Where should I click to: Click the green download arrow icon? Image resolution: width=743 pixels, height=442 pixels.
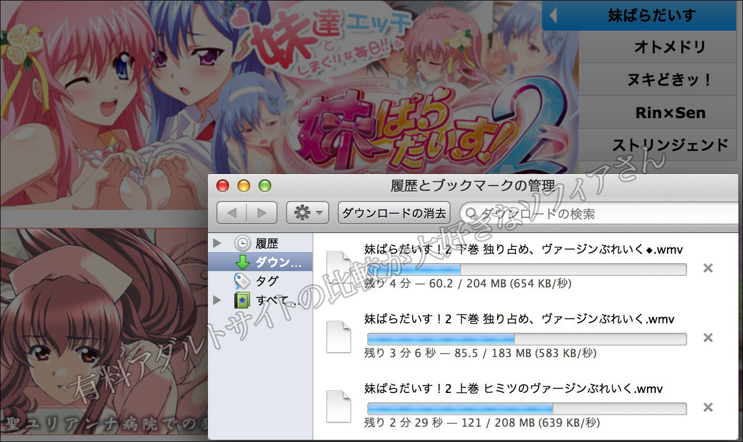242,262
